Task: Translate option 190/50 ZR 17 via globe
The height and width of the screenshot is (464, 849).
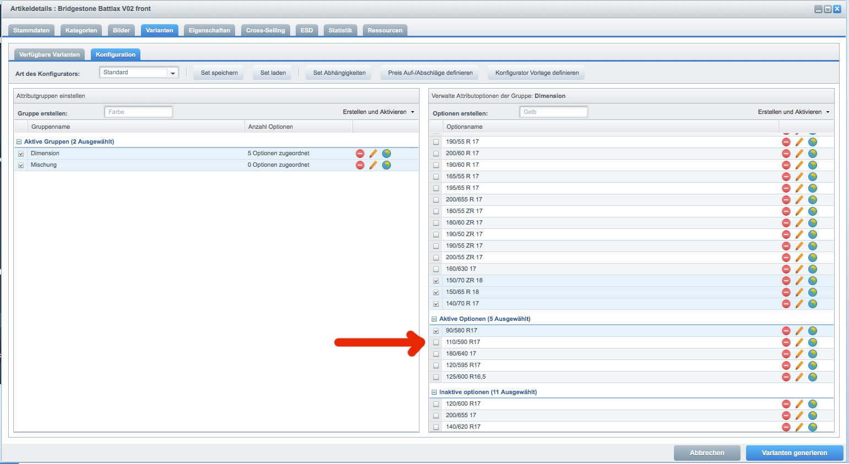Action: [x=813, y=234]
